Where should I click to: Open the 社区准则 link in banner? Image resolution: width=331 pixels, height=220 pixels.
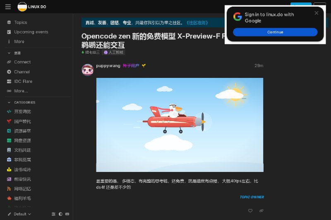click(x=197, y=23)
